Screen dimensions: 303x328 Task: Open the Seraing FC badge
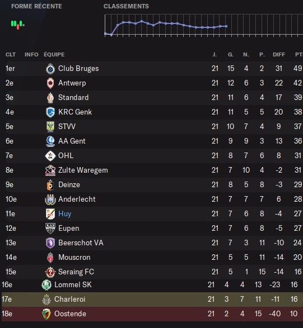click(50, 272)
